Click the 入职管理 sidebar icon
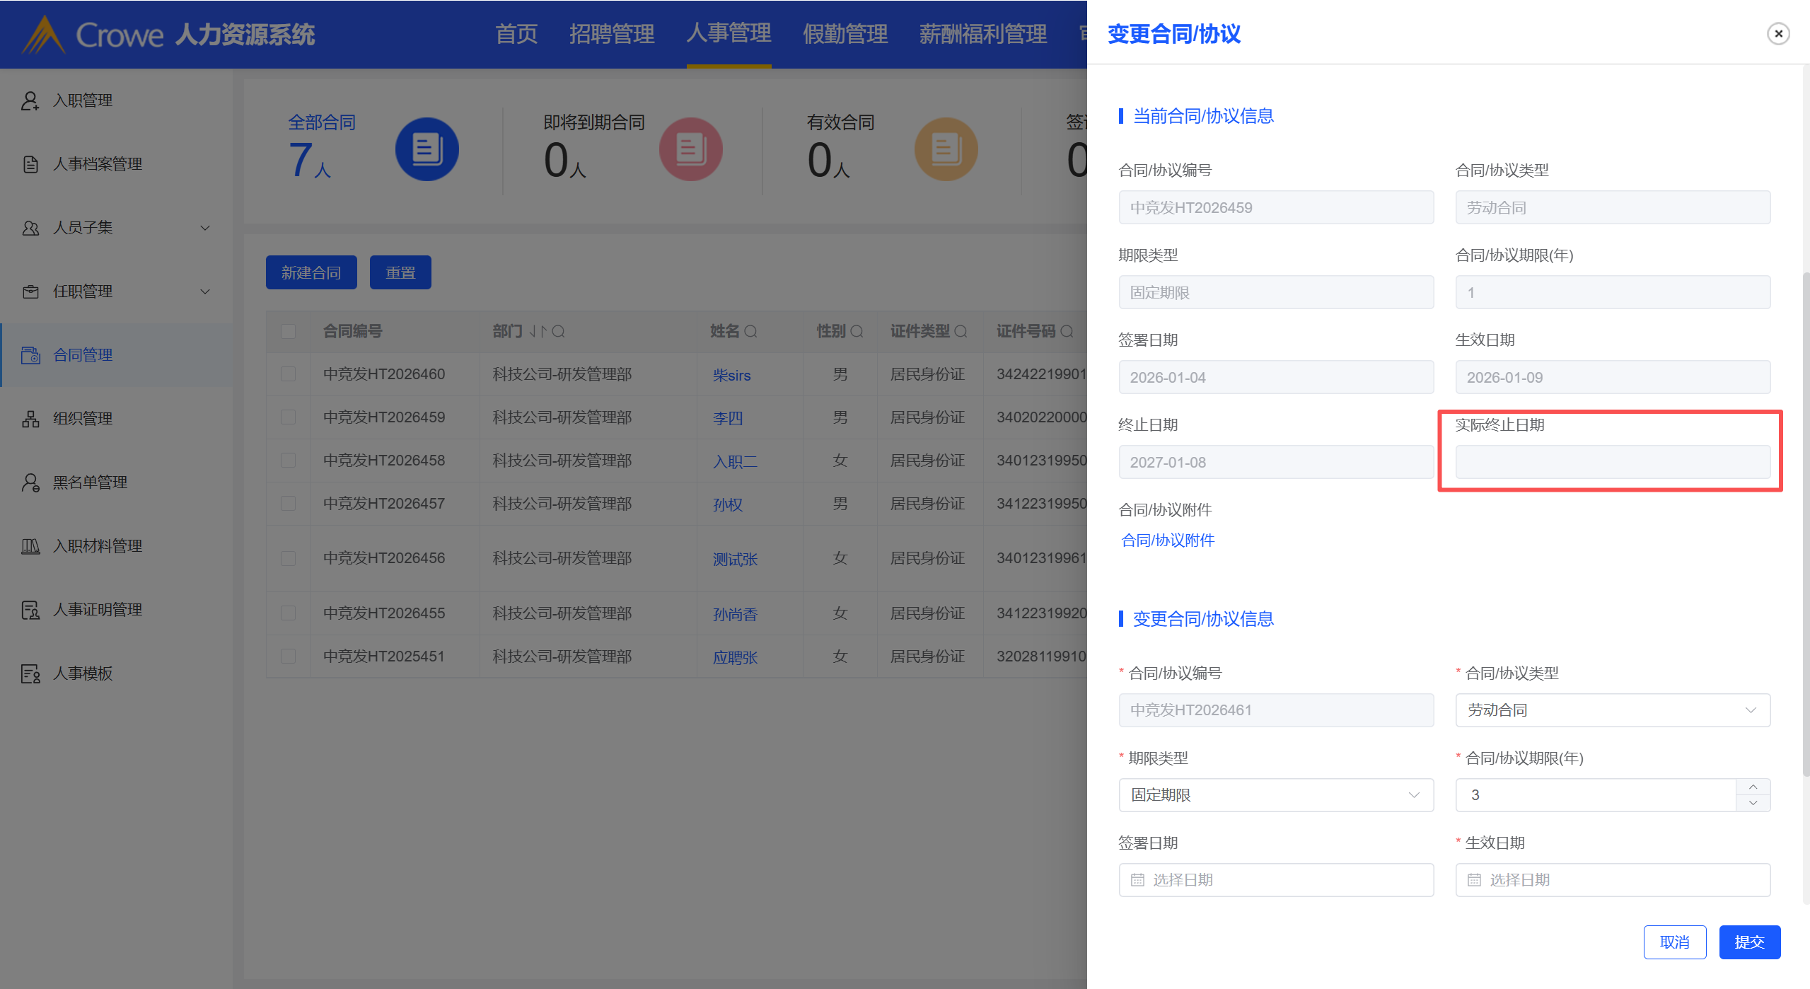This screenshot has width=1810, height=989. tap(30, 100)
